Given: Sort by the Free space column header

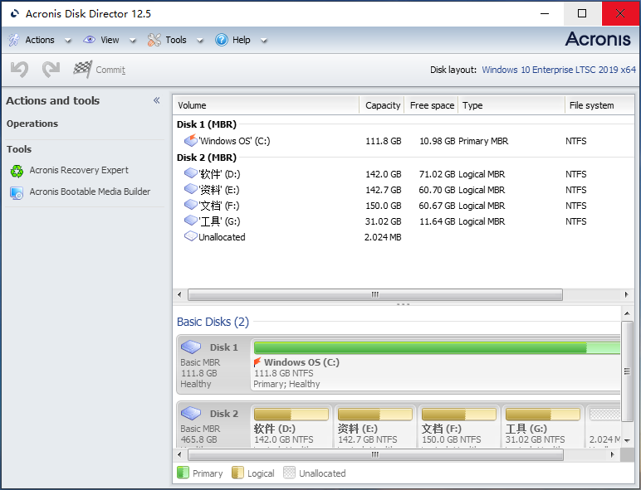Looking at the screenshot, I should 432,105.
